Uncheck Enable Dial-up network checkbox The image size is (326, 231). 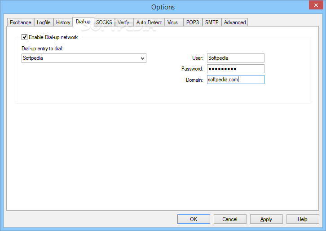tap(25, 37)
